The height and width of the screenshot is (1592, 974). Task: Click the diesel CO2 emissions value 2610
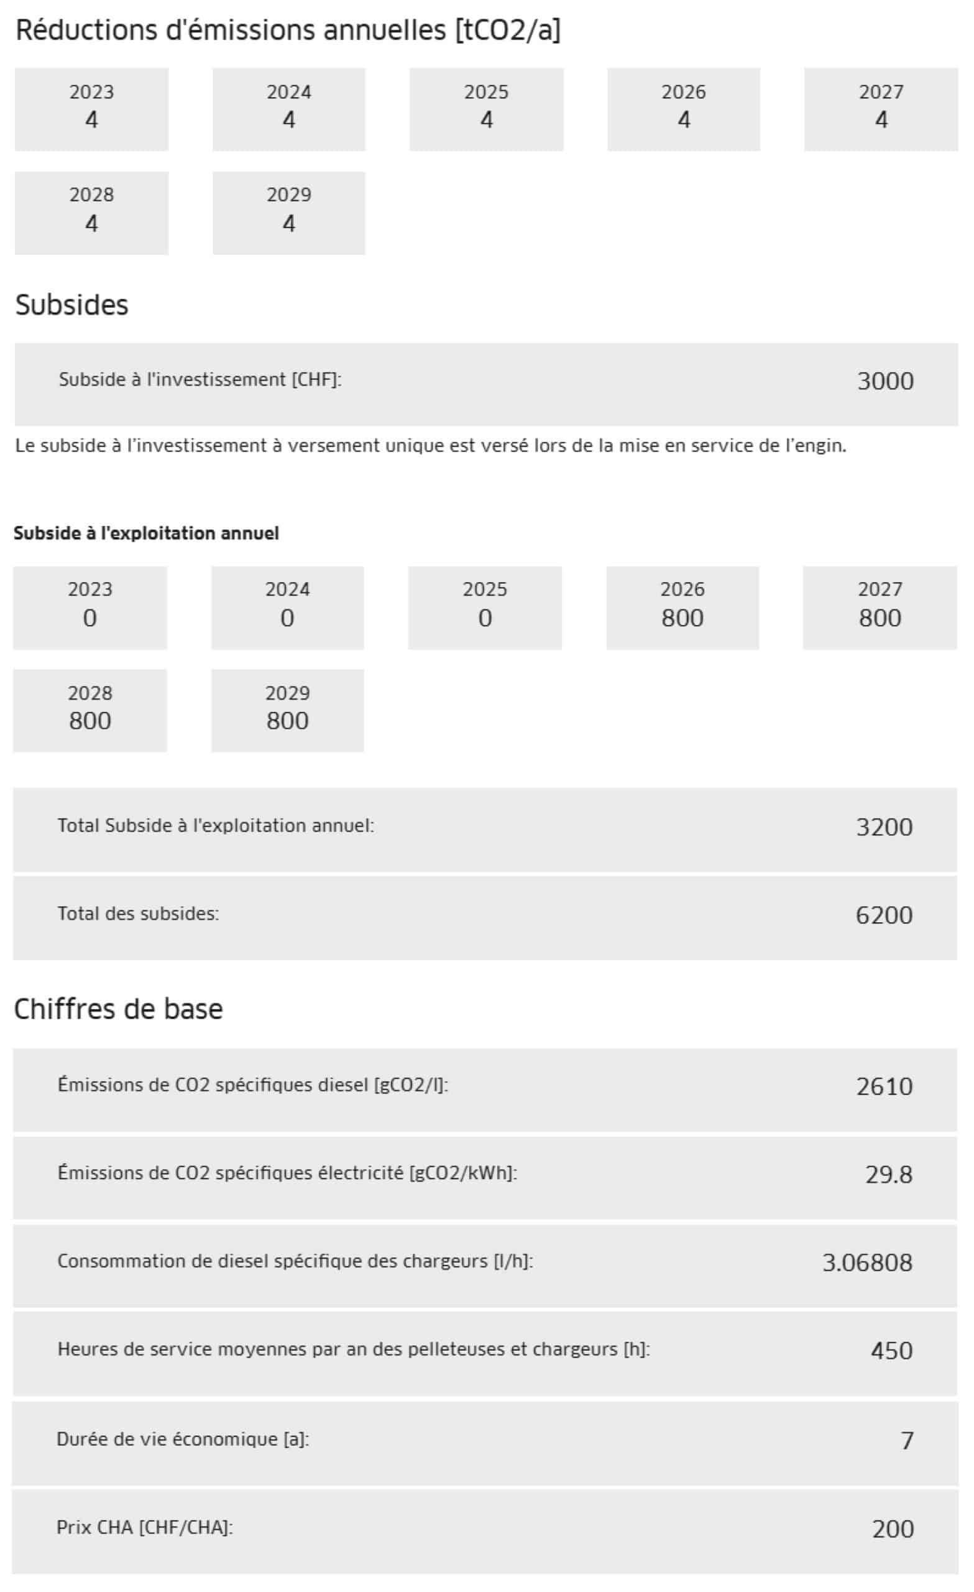(884, 1087)
